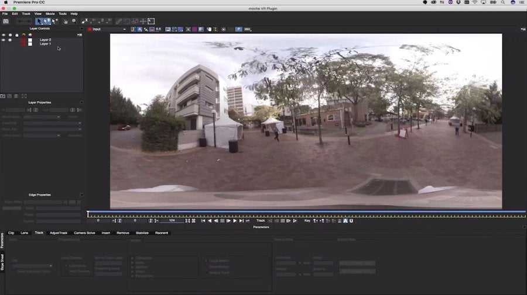Toggle the gear column header icon
527x295 pixels.
(10, 35)
